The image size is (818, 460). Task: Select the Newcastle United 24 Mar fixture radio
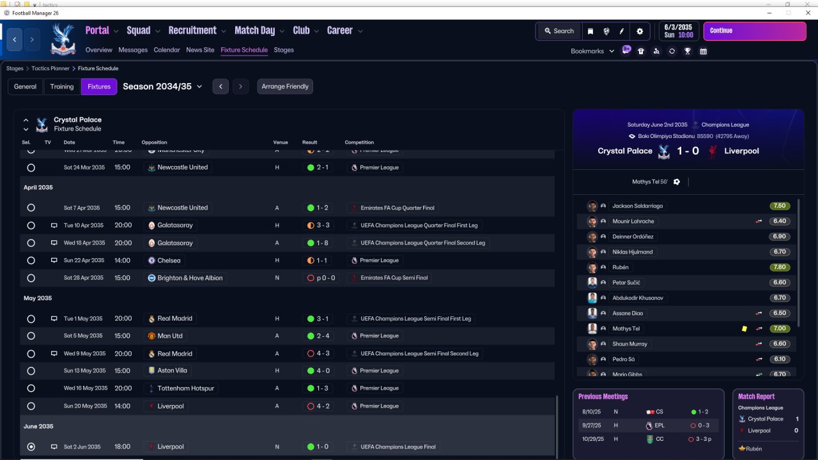coord(31,167)
